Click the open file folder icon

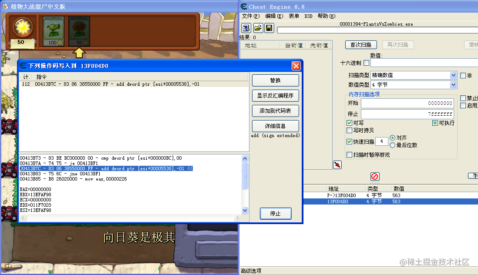tap(258, 28)
